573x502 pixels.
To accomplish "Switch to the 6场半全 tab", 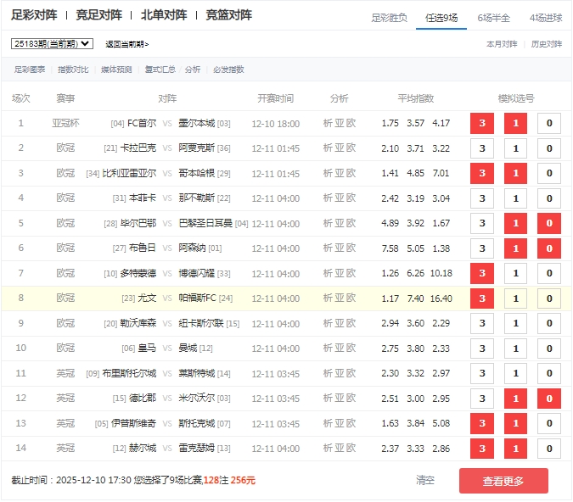I will [x=493, y=17].
